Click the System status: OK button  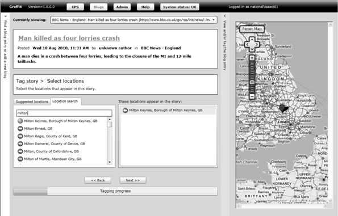(180, 7)
